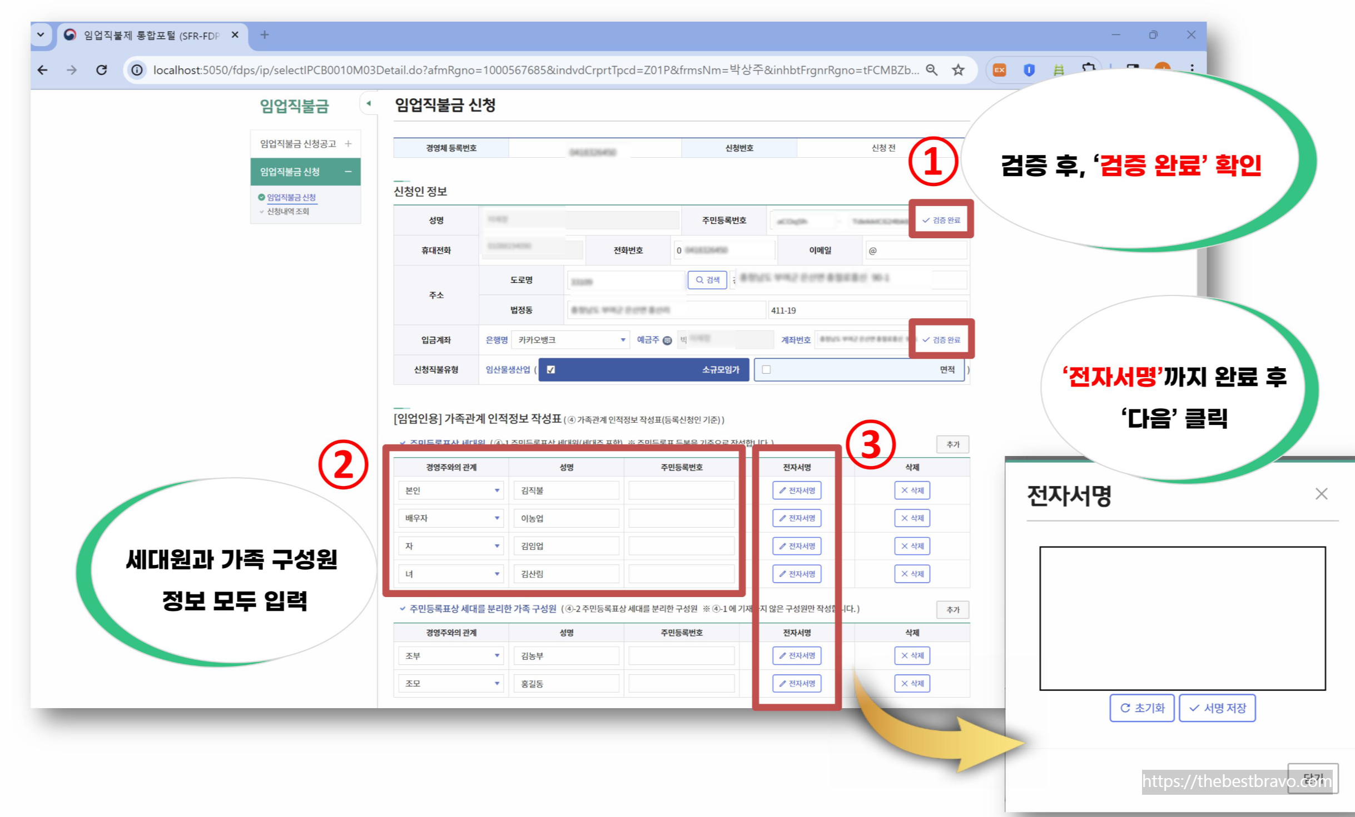The width and height of the screenshot is (1355, 817).
Task: Check the 면적 checkbox
Action: pyautogui.click(x=766, y=370)
